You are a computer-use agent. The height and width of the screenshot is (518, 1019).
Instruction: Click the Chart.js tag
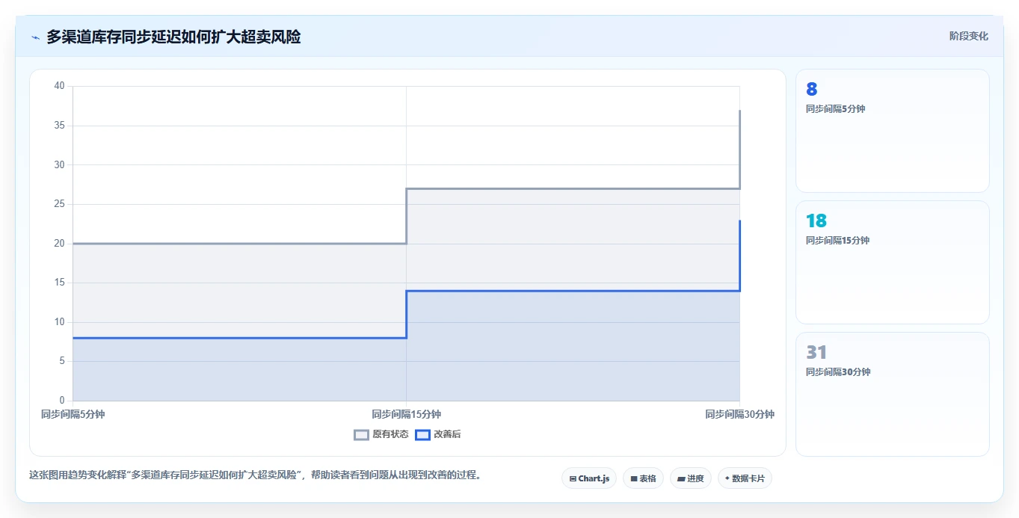(x=589, y=478)
